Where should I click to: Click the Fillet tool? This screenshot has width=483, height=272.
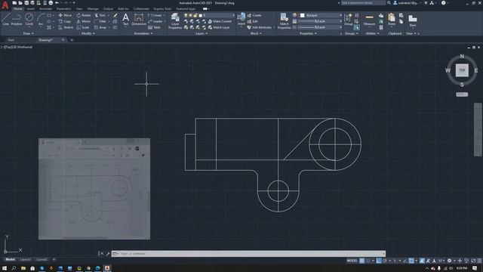pyautogui.click(x=100, y=21)
